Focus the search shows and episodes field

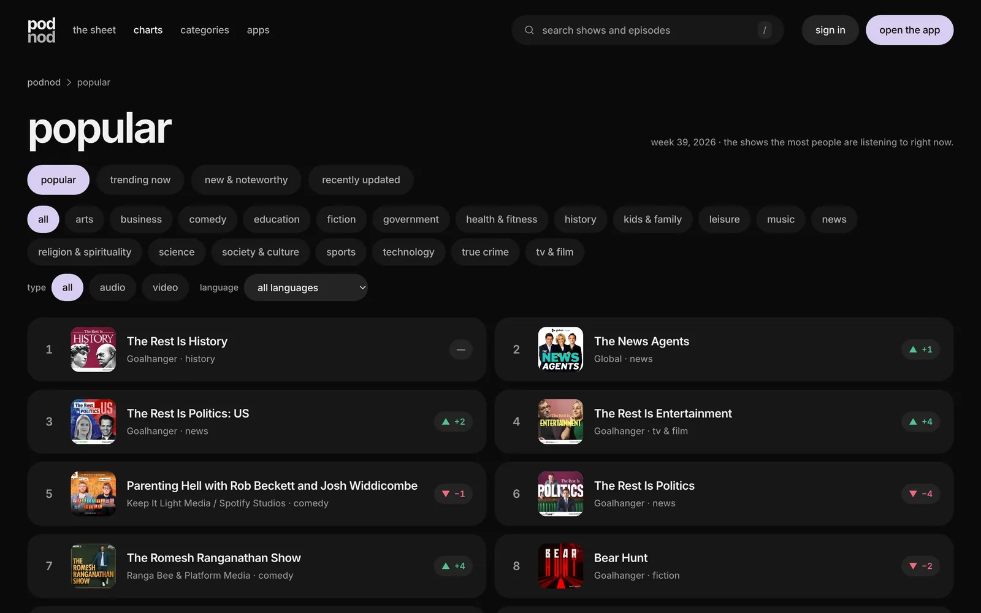click(648, 30)
